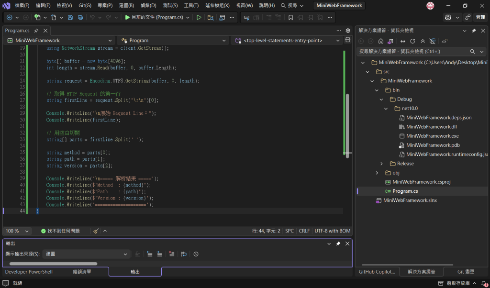Click the undo arrow icon
Viewport: 490px width, 288px height.
pos(92,18)
